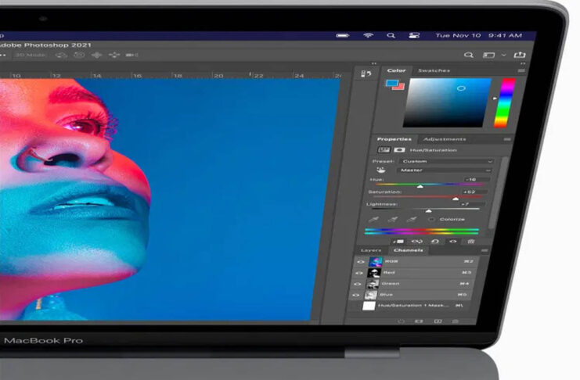Click the 3D video camera zoom icon
The height and width of the screenshot is (380, 580).
(x=131, y=55)
